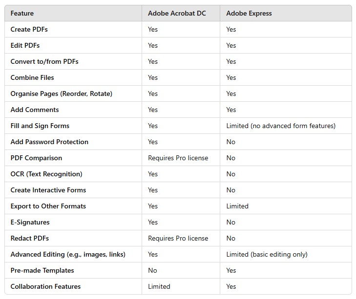Click "Requires Pro license" in Redact PDFs row
Viewport: 356px width, 299px height.
point(178,238)
